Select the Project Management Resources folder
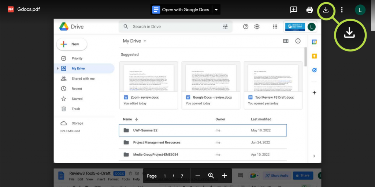 (203, 142)
